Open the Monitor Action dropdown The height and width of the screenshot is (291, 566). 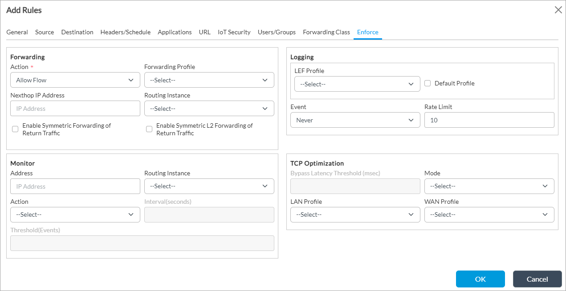coord(75,214)
